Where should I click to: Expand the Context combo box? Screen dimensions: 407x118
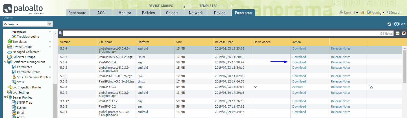click(50, 24)
